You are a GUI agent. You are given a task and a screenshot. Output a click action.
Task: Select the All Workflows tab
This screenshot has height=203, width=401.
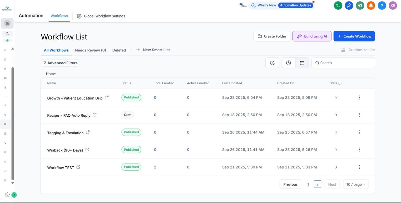tap(56, 50)
